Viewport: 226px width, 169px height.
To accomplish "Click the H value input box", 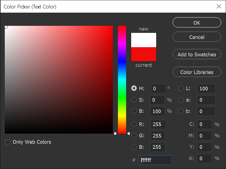I will point(158,88).
